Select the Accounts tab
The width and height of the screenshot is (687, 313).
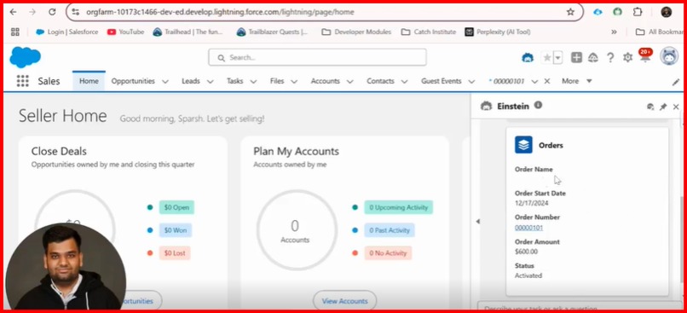(325, 81)
